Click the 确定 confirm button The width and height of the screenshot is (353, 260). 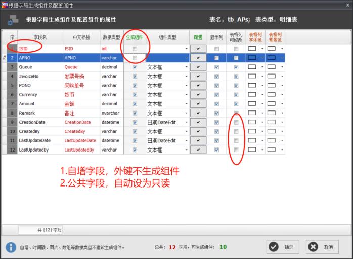(283, 247)
